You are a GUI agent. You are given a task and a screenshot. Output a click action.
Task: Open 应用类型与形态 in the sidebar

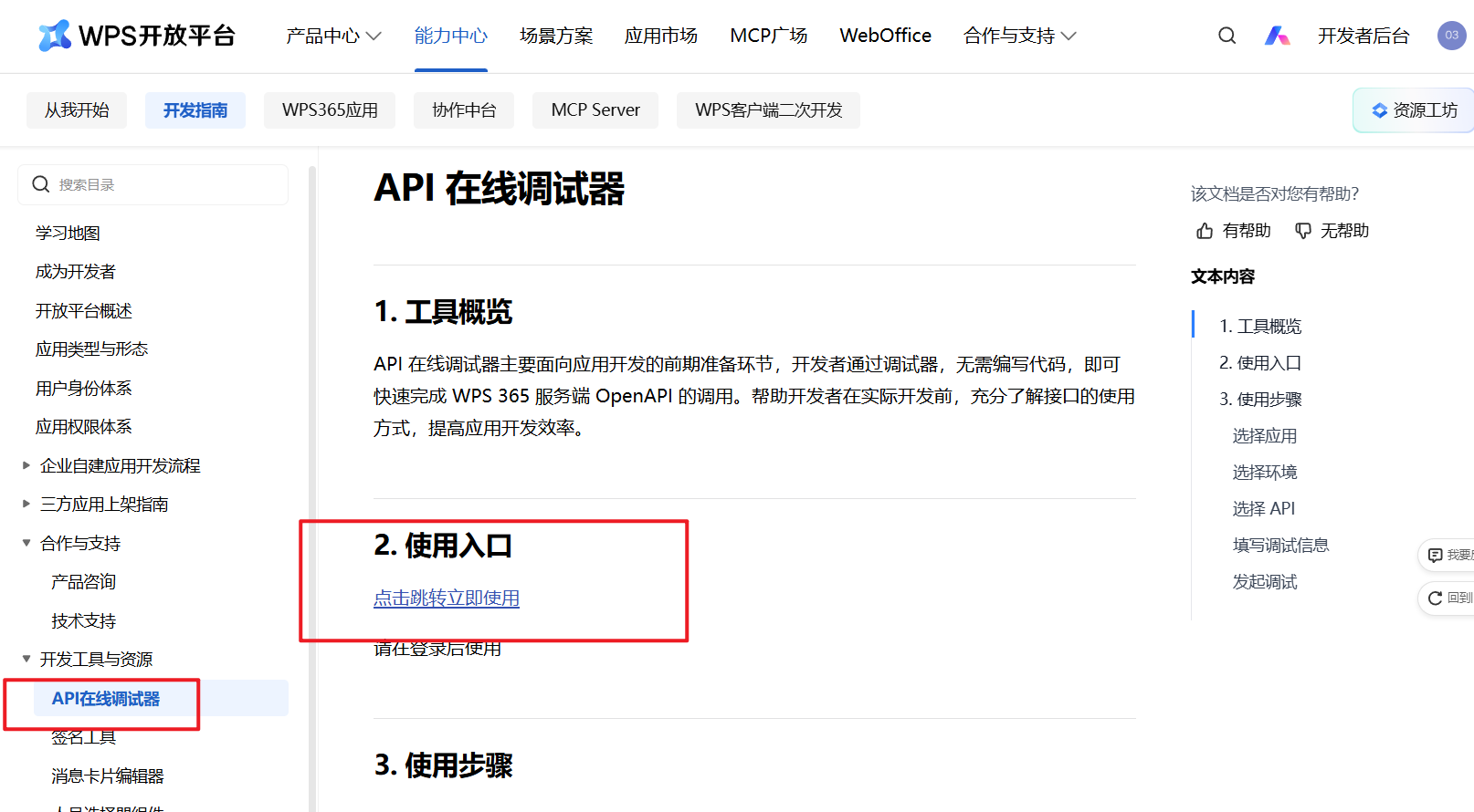click(91, 349)
